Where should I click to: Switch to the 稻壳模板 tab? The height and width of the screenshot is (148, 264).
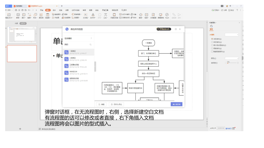[x=20, y=6]
